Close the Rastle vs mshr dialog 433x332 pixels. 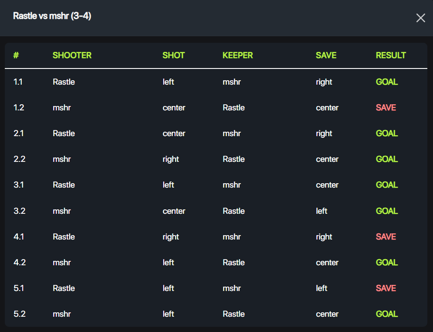[x=420, y=18]
